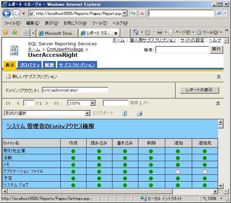Screen dimensions: 231x203
Task: Collapse the subscription header with the double chevron
Action: (x=219, y=77)
